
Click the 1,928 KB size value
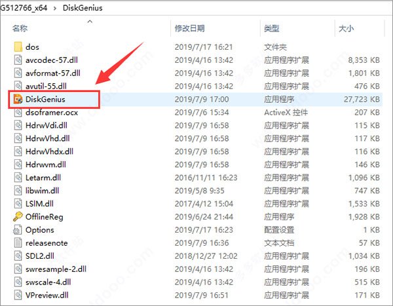364,217
